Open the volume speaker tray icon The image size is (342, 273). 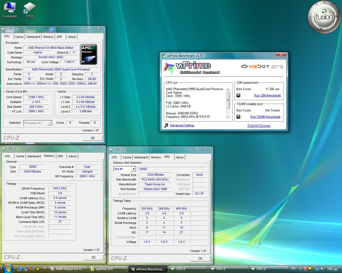tap(322, 269)
